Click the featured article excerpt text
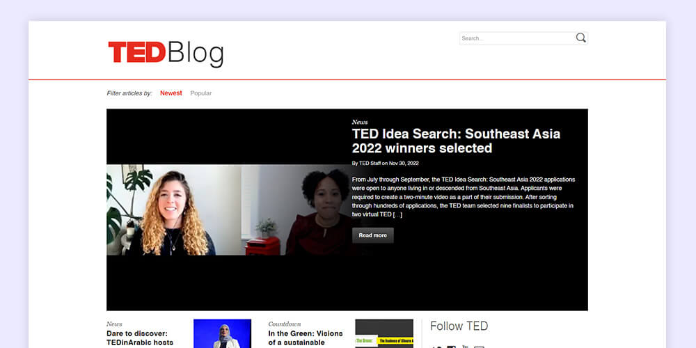This screenshot has width=696, height=348. [x=463, y=197]
